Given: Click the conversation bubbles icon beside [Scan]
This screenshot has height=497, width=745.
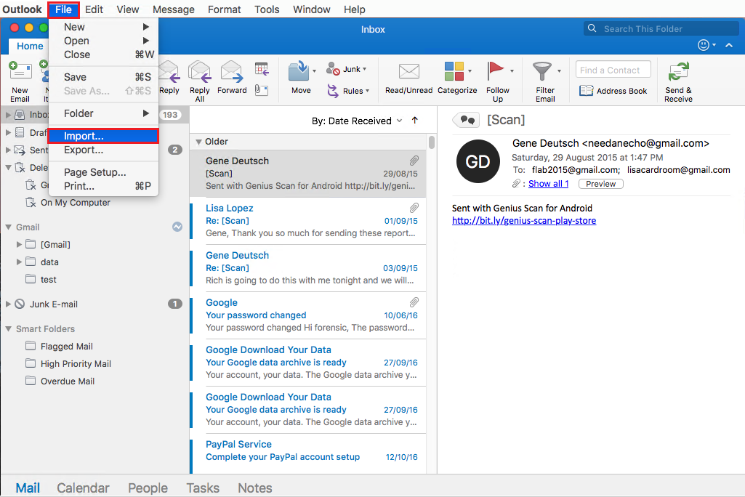Looking at the screenshot, I should (467, 120).
